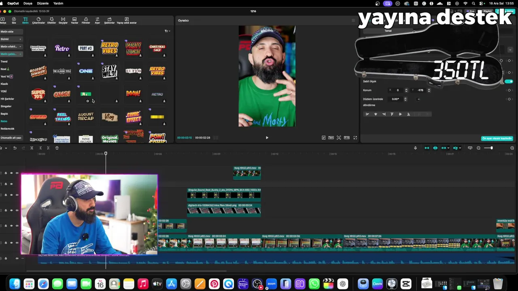
Task: Open the template filter dropdown
Action: [167, 31]
